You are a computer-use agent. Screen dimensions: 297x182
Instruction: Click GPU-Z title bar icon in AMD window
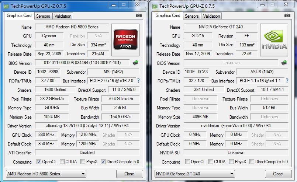6,6
